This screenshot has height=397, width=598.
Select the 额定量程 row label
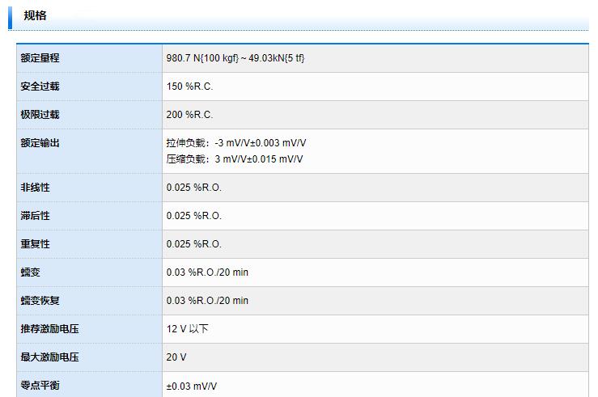click(x=40, y=58)
